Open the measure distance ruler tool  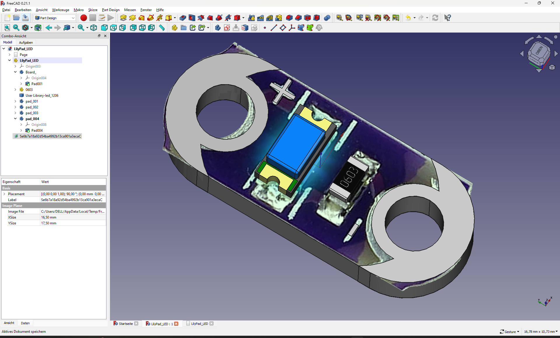162,28
